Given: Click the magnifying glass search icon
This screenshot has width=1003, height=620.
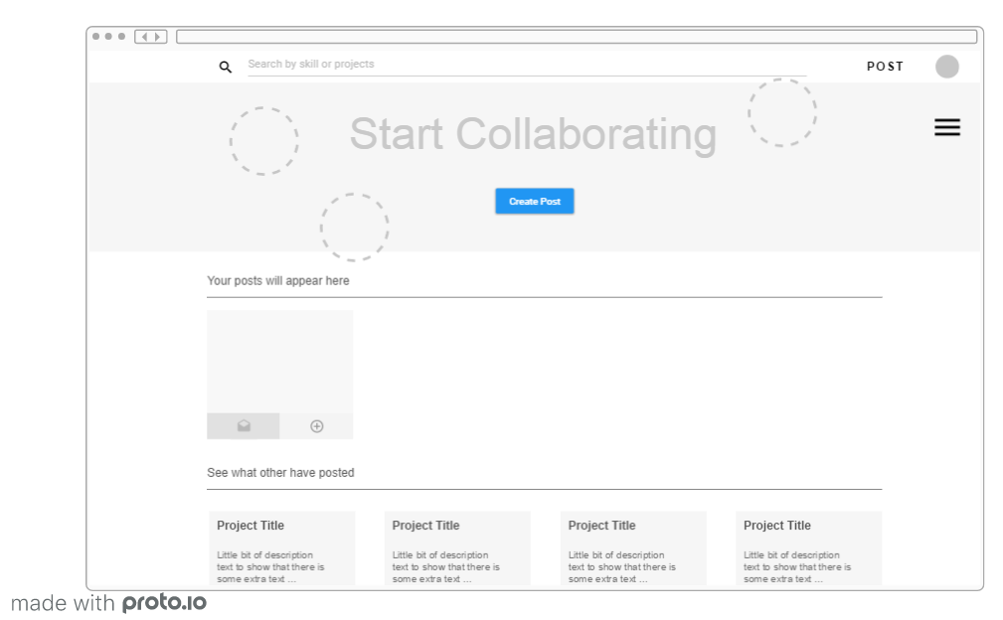Looking at the screenshot, I should (x=226, y=67).
